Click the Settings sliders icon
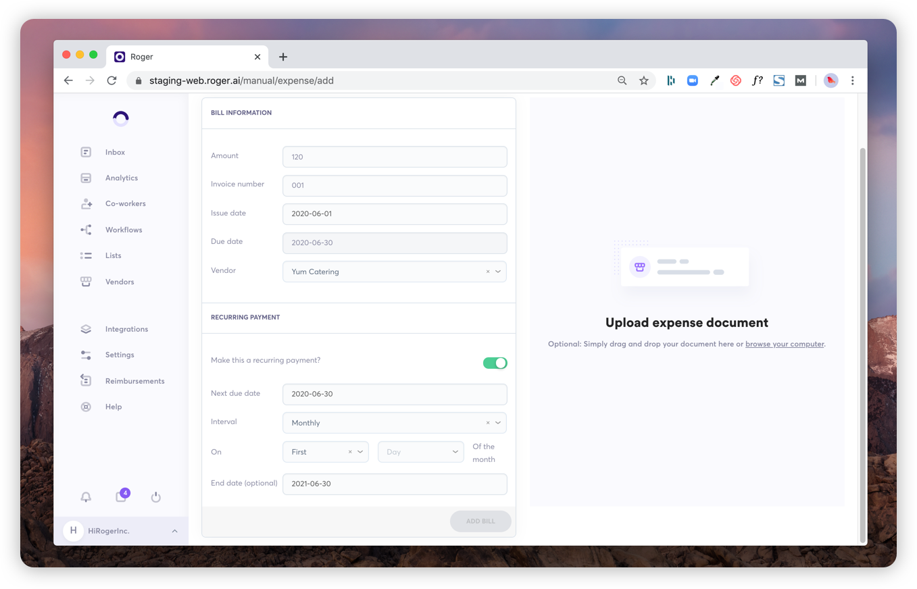 point(86,355)
